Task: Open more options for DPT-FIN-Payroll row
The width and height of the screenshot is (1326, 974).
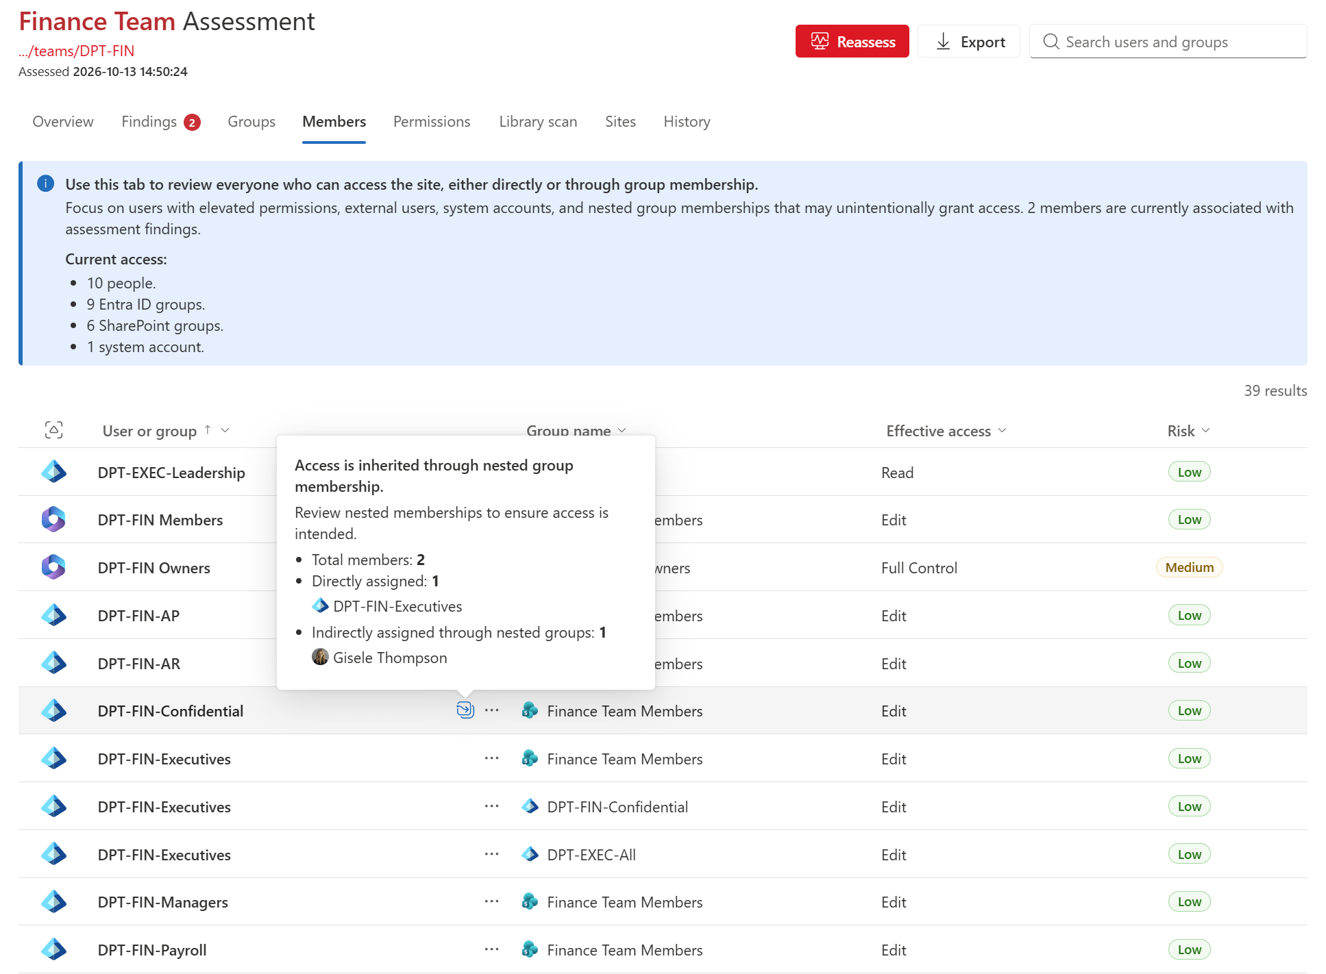Action: [491, 949]
